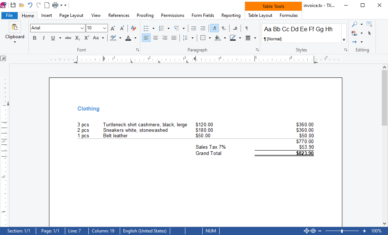Screen dimensions: 388x235
Task: Expand the Clipboard dropdown arrow
Action: click(15, 42)
